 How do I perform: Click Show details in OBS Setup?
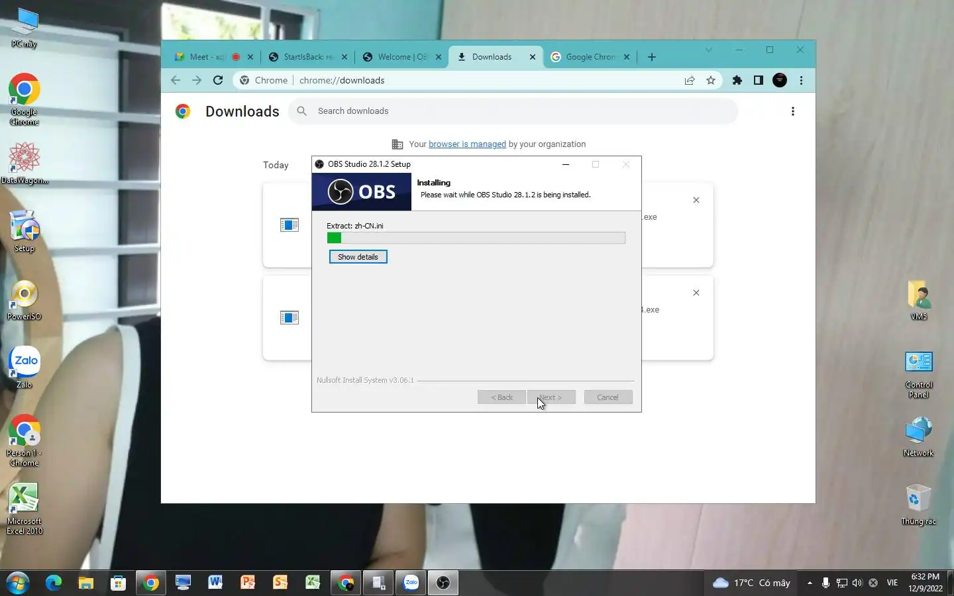[358, 257]
